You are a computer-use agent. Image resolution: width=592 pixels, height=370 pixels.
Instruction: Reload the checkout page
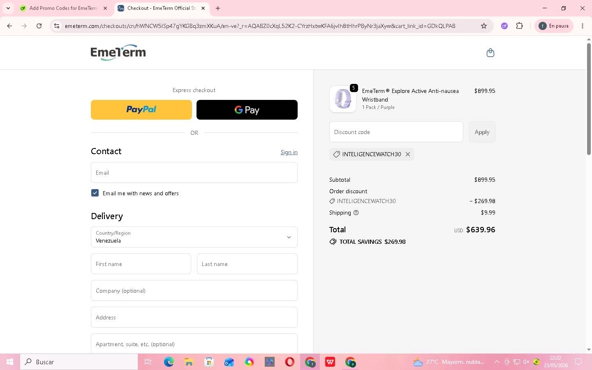(39, 26)
